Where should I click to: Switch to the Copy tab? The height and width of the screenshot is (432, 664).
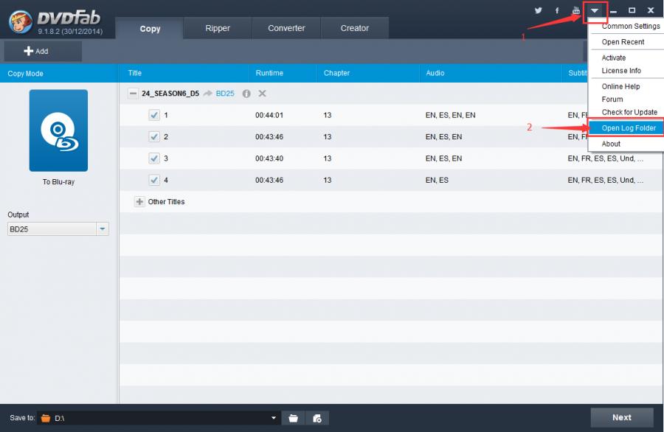(x=150, y=28)
